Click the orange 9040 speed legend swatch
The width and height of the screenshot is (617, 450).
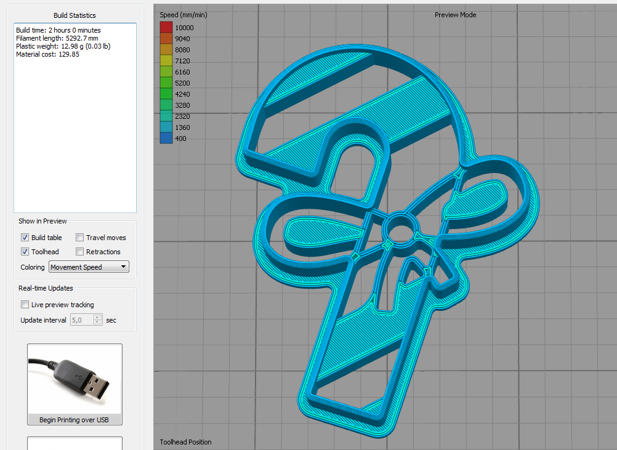[166, 39]
